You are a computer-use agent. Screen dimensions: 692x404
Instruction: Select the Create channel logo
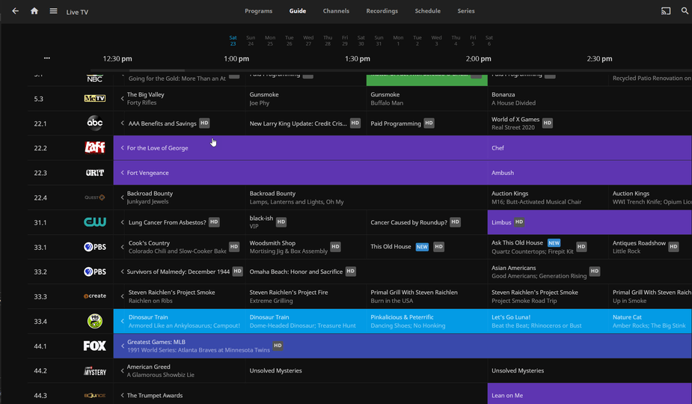95,296
